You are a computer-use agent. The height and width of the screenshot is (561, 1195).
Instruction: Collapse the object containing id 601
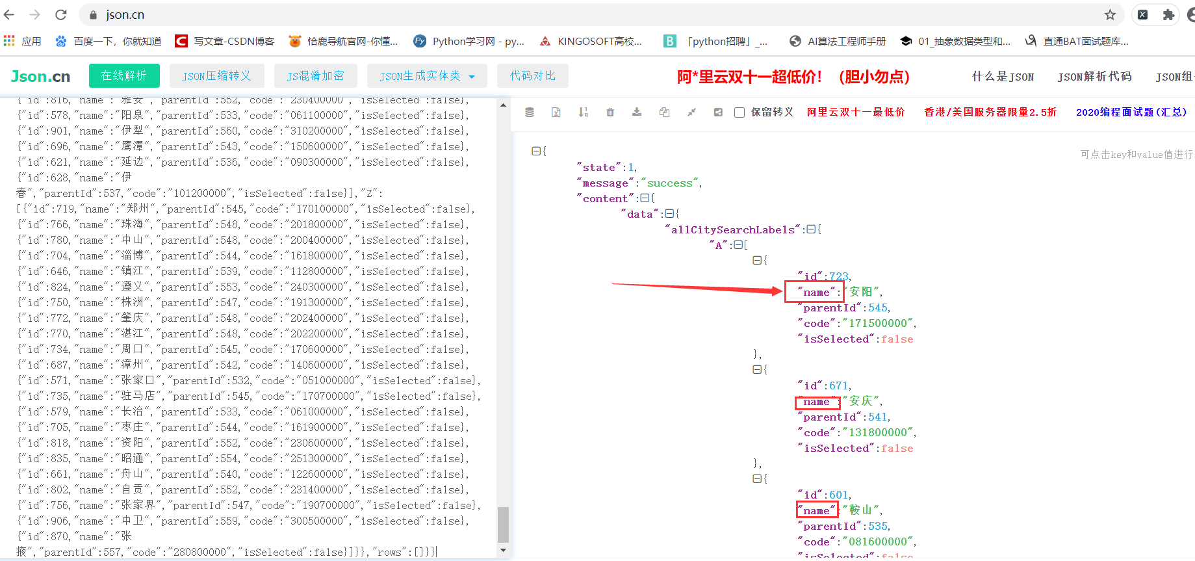(x=757, y=478)
